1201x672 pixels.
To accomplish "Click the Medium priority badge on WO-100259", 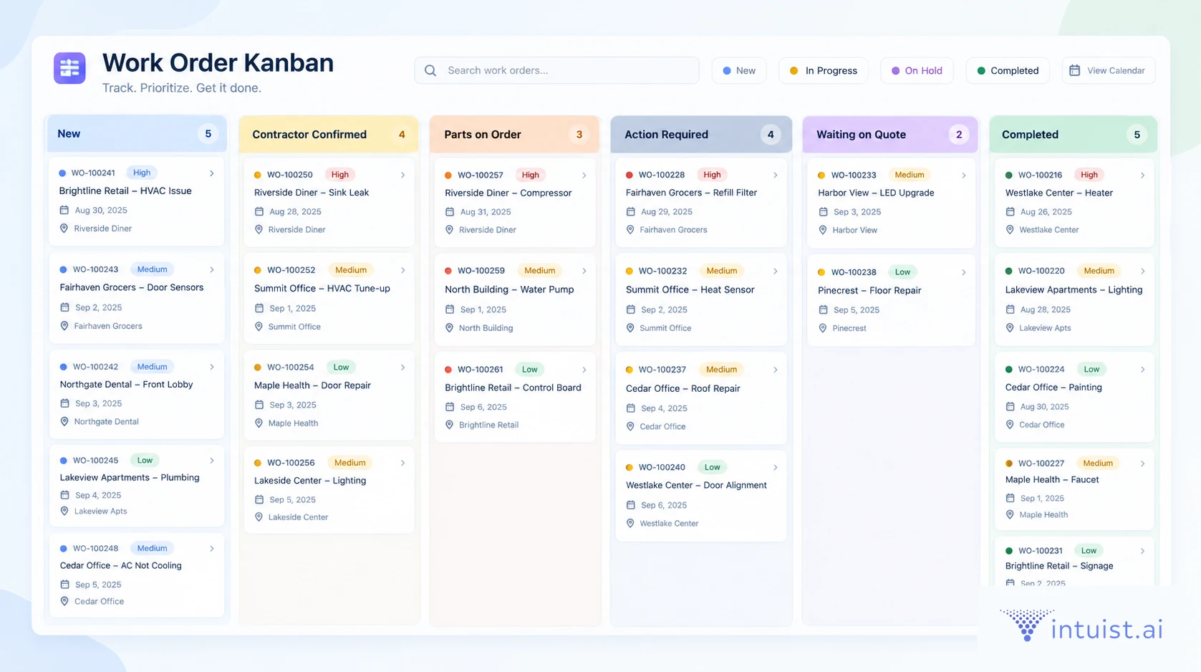I will (539, 271).
